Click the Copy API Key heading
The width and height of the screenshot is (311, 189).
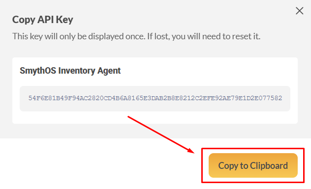pos(43,20)
